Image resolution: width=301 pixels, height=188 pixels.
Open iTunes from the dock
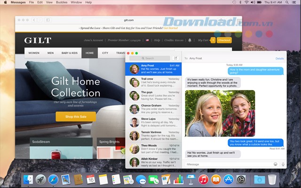203,179
